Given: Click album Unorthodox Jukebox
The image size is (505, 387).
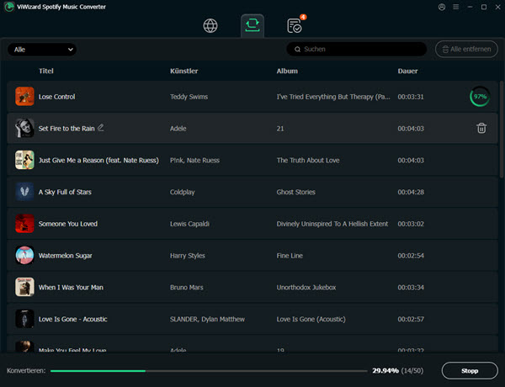Looking at the screenshot, I should (x=306, y=288).
